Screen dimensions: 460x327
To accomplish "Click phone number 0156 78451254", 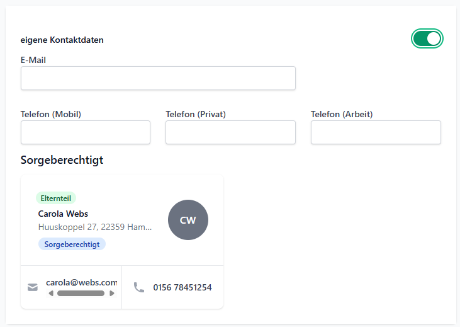I will [182, 287].
